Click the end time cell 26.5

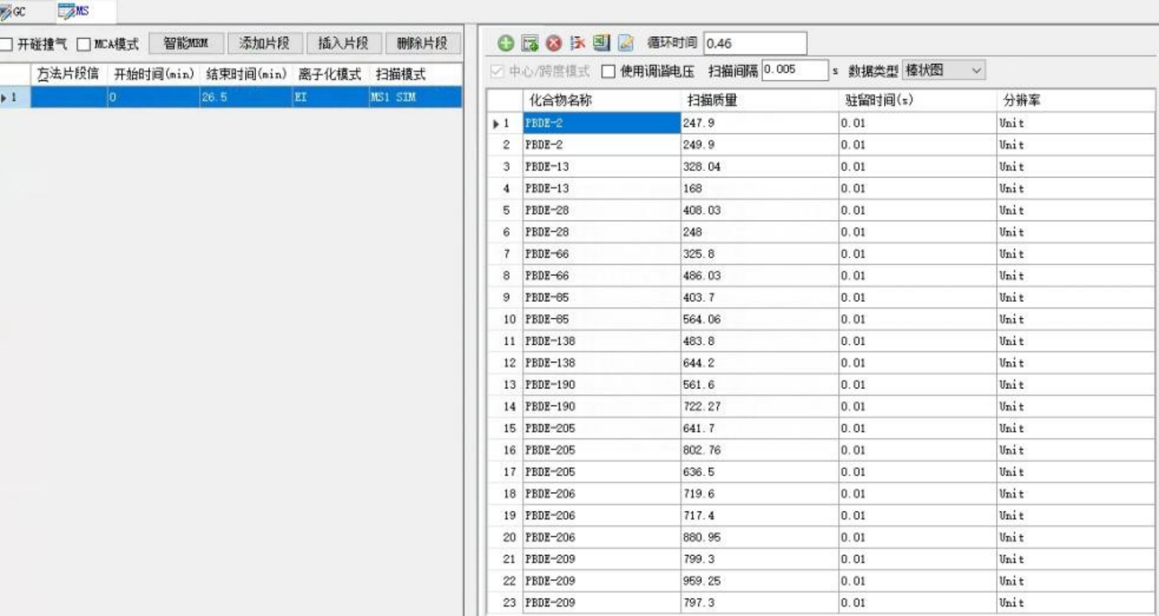pyautogui.click(x=245, y=97)
